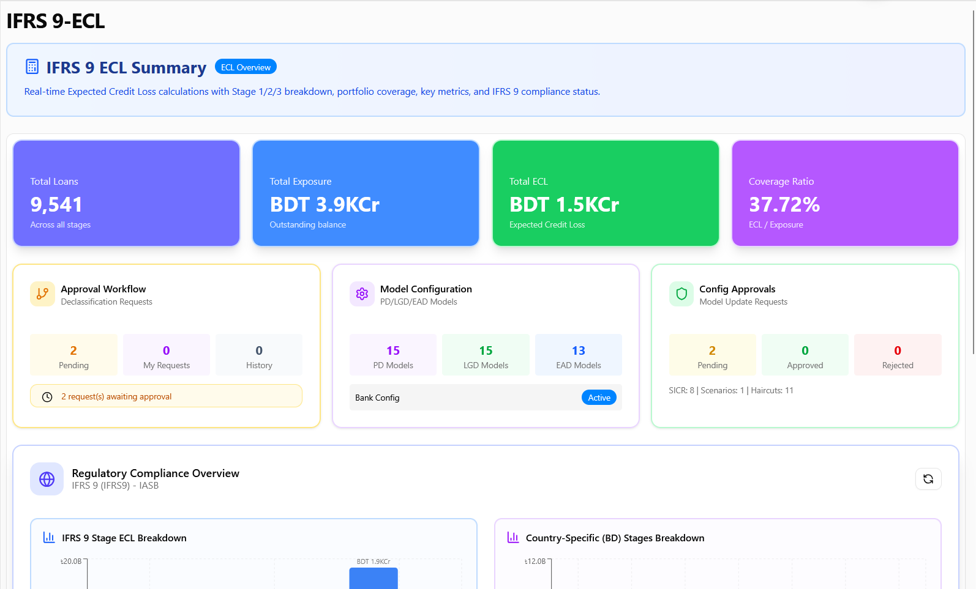Click the bar chart icon for IFRS 9 Stage ECL Breakdown

[49, 538]
